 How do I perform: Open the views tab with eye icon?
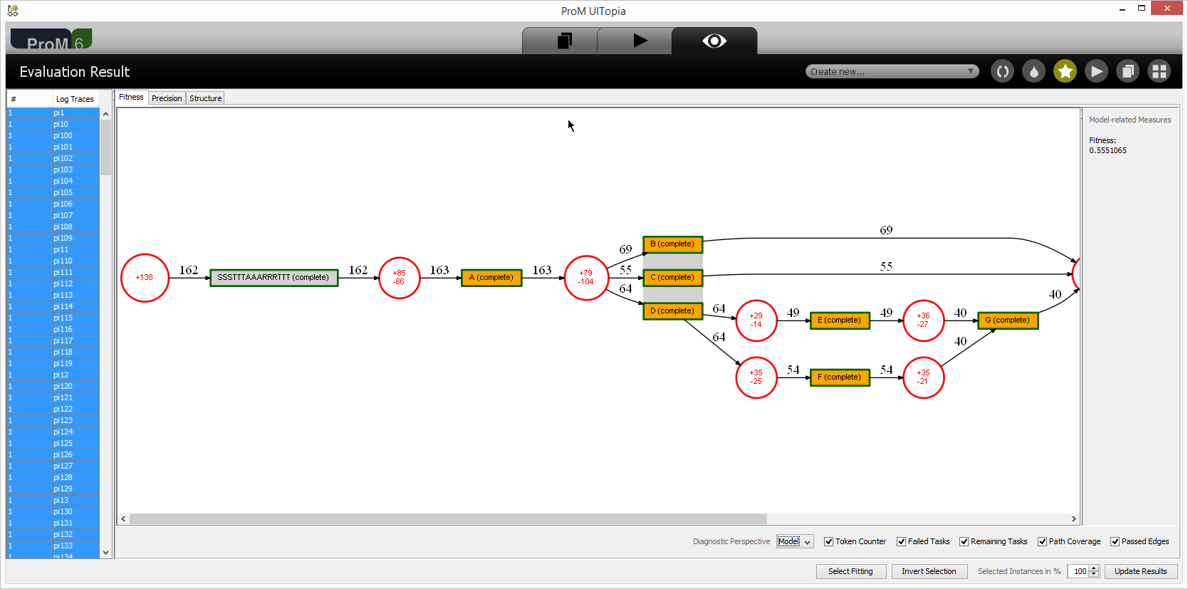[714, 41]
